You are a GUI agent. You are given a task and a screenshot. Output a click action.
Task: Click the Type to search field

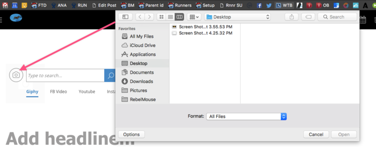pyautogui.click(x=65, y=76)
